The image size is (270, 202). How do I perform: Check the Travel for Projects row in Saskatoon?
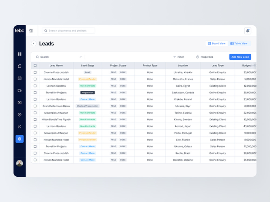click(x=35, y=93)
